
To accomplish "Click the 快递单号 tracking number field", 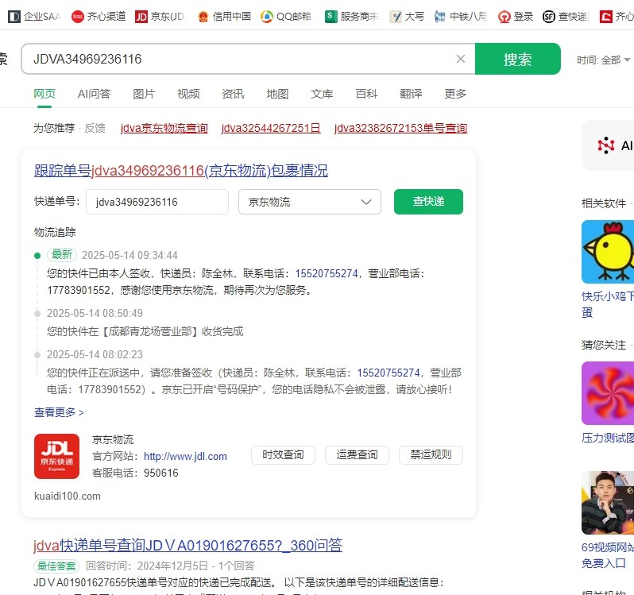I will (157, 202).
